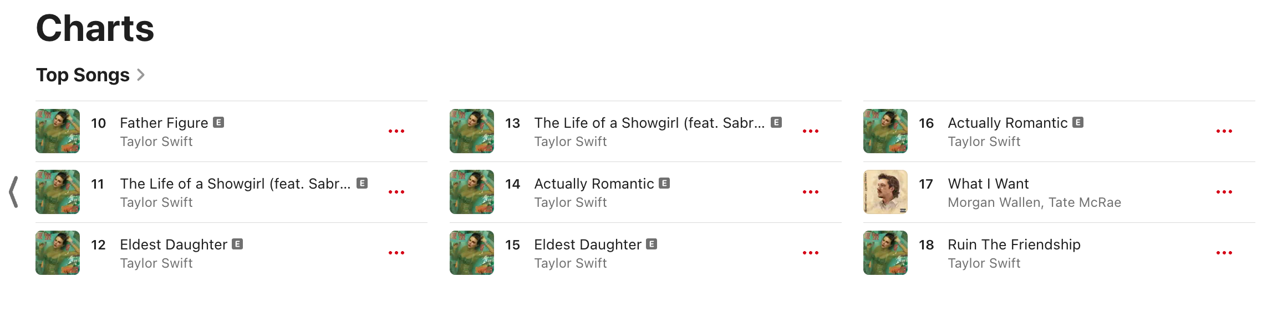Go to previous page of Top Songs

14,192
